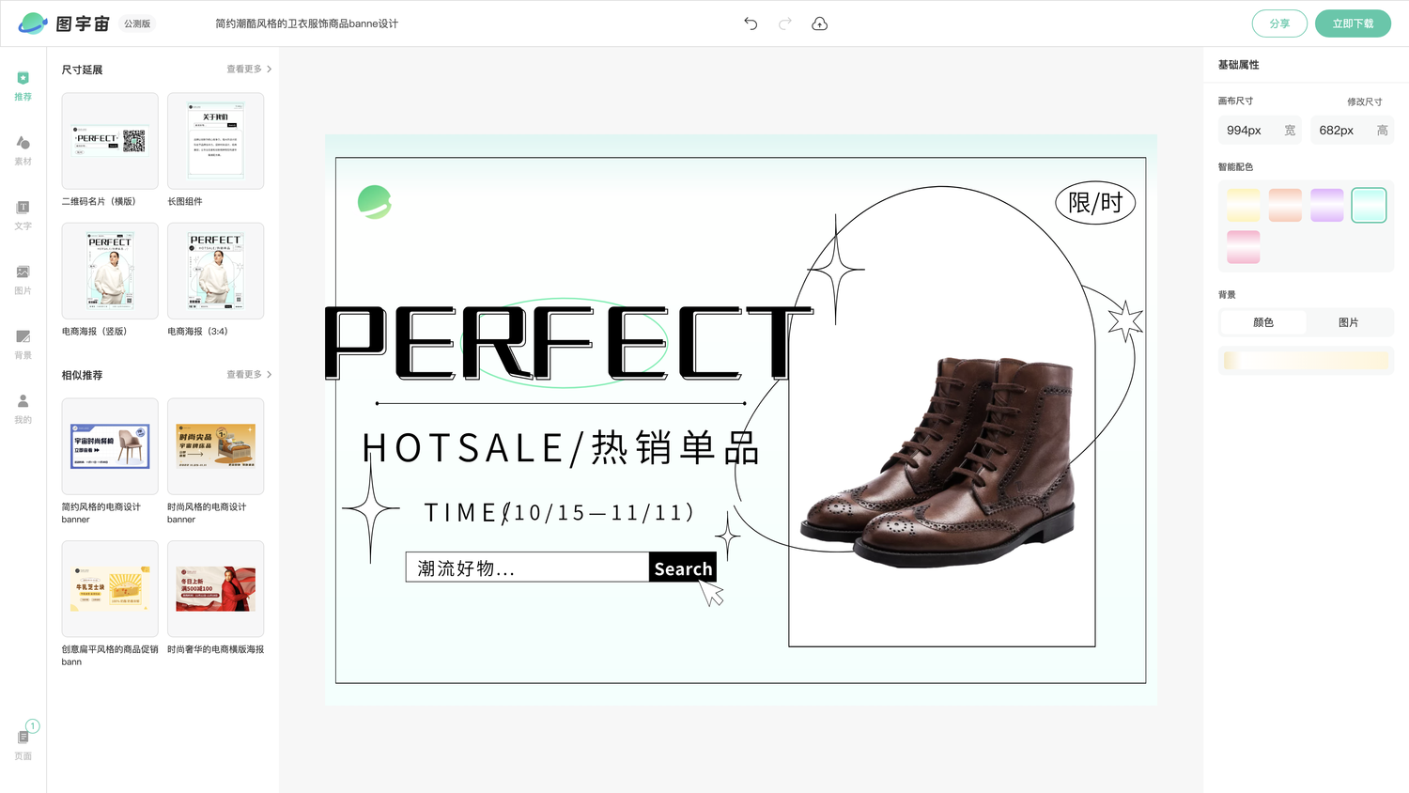Switch background to 图片 tab

(1348, 322)
